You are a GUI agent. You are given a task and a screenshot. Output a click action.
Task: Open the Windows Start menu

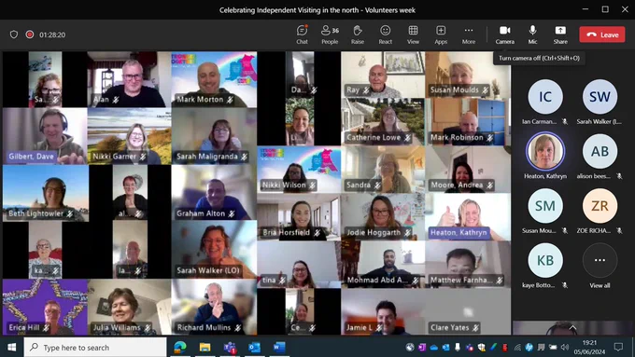(11, 348)
